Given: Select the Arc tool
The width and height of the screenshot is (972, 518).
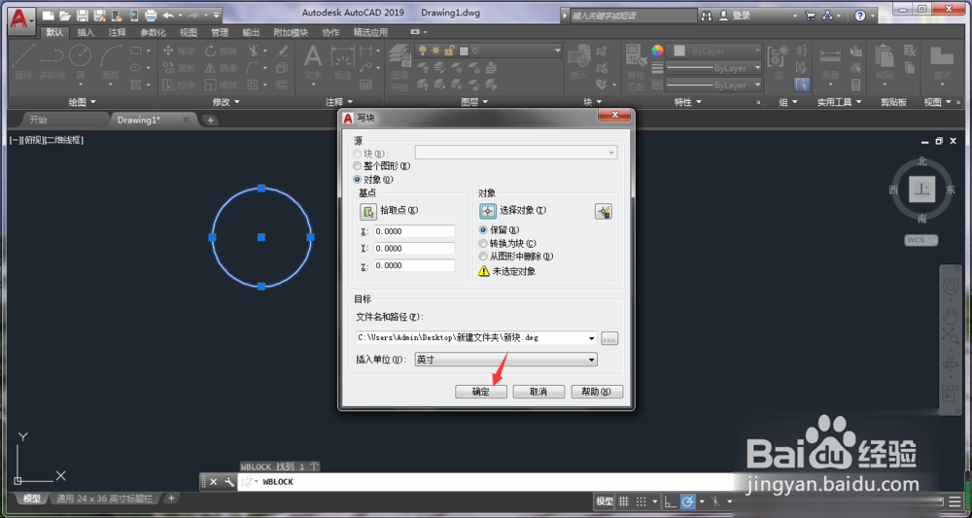Looking at the screenshot, I should 111,62.
